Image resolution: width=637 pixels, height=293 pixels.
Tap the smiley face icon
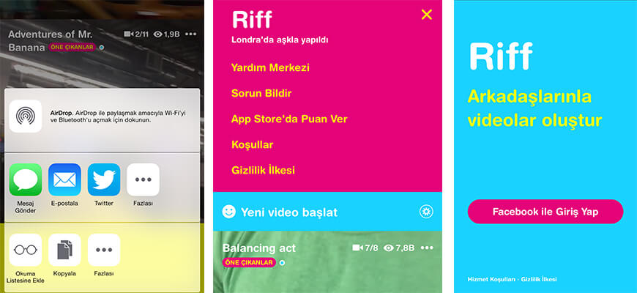pos(229,211)
